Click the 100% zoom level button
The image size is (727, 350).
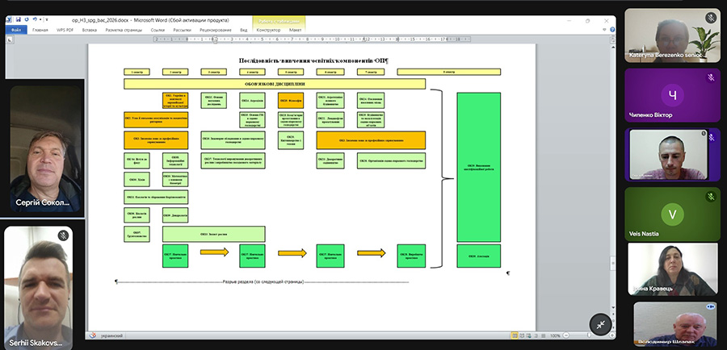coord(555,334)
